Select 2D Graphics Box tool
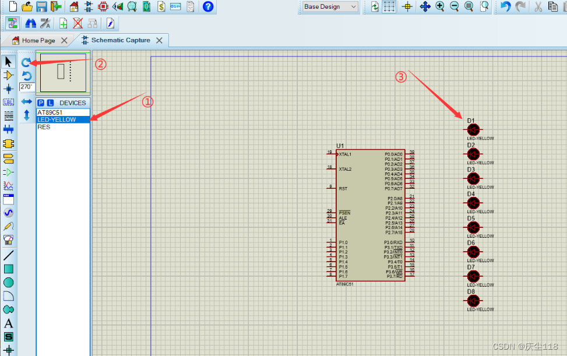The width and height of the screenshot is (567, 356). [x=8, y=269]
